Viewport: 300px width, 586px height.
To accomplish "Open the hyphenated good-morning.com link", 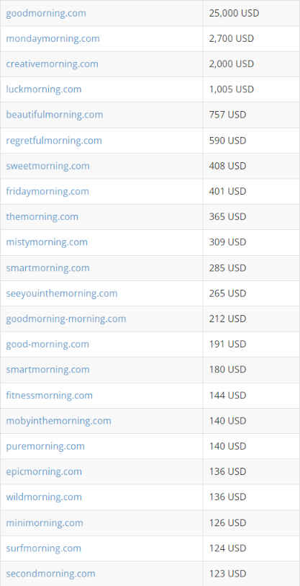I will pos(47,345).
